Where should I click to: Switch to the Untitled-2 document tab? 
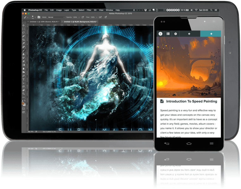pos(80,22)
